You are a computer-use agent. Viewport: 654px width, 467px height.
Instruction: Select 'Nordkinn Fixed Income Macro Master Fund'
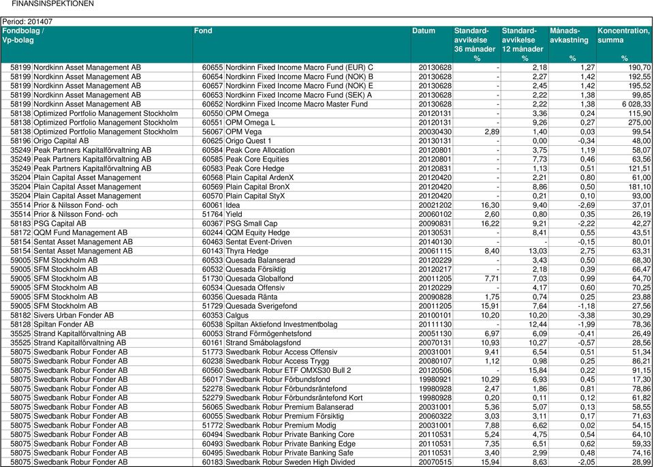296,104
